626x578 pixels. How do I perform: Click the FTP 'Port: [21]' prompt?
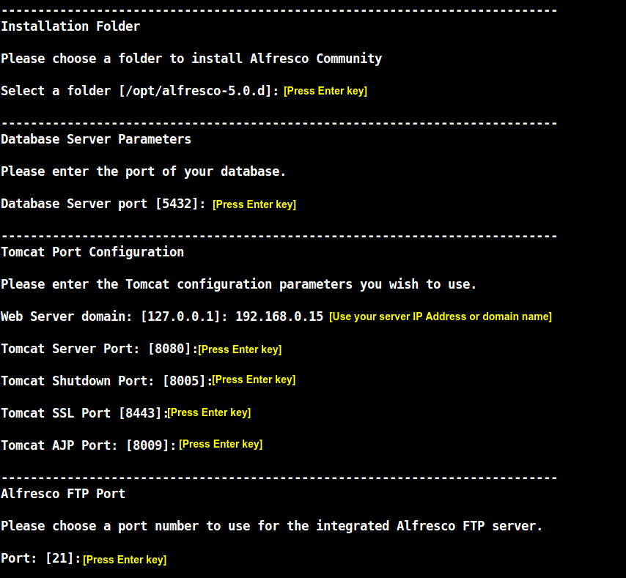[40, 558]
